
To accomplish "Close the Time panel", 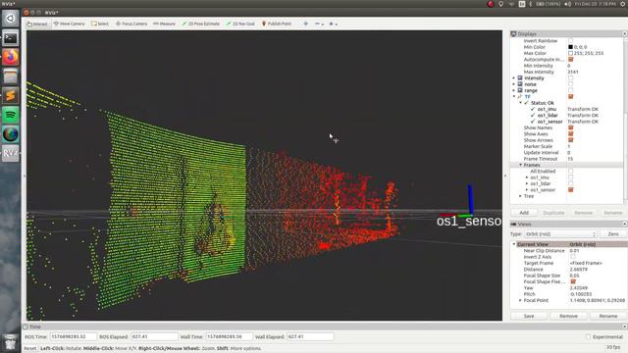I will pos(624,327).
